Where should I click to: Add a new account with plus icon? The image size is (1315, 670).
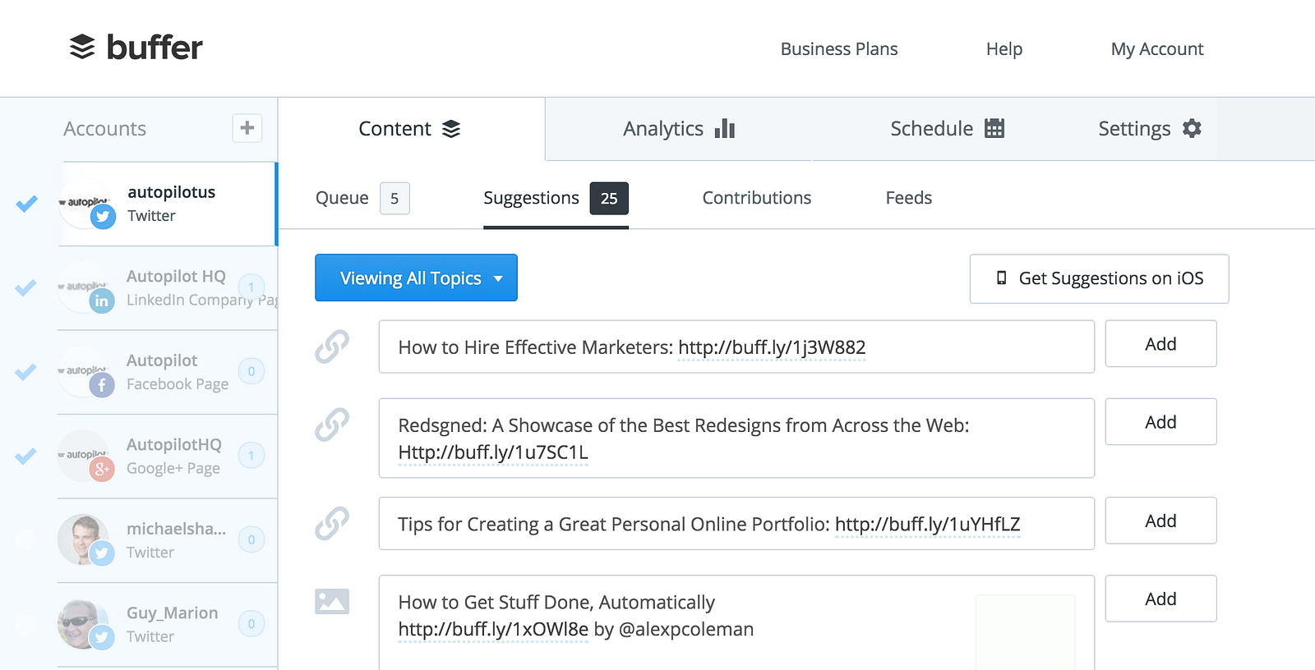coord(247,128)
